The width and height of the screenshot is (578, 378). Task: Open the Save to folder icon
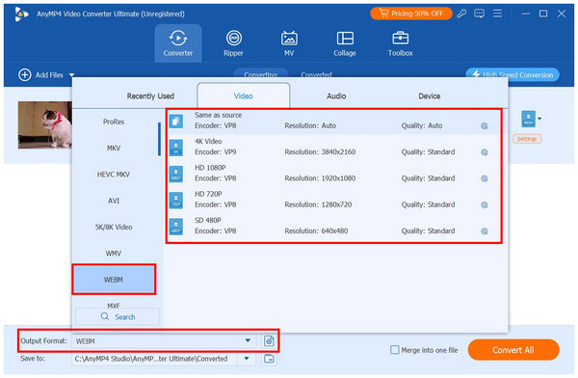coord(269,359)
